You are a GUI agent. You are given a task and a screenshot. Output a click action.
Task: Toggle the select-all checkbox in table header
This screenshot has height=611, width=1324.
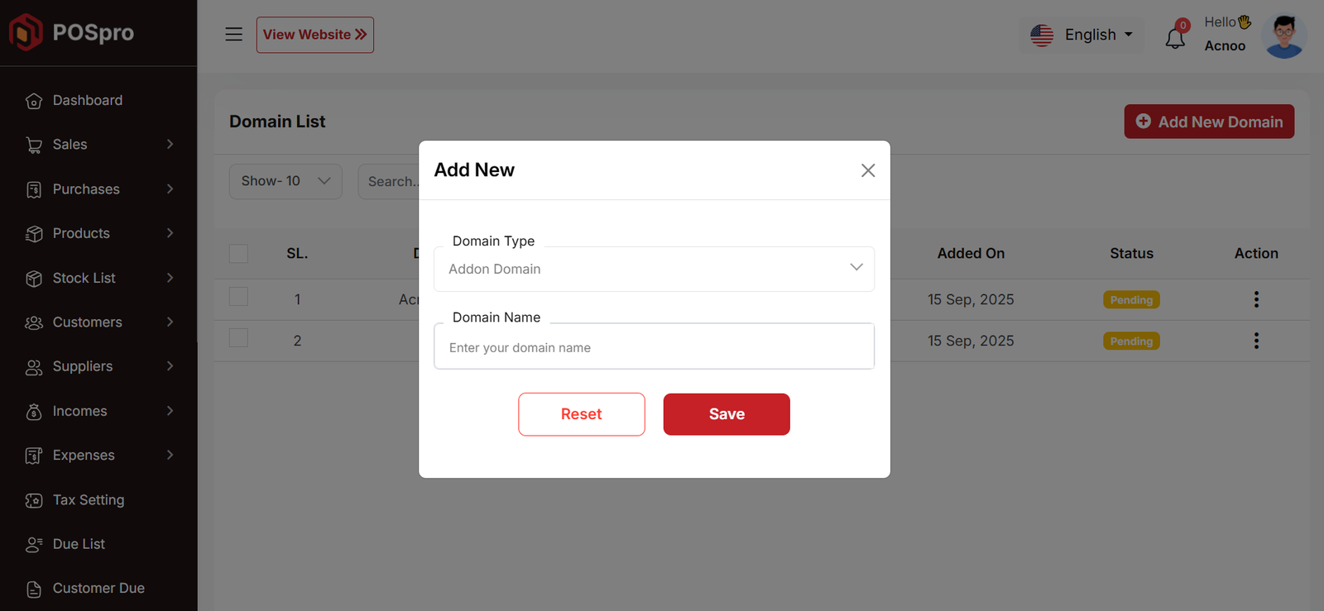point(238,254)
